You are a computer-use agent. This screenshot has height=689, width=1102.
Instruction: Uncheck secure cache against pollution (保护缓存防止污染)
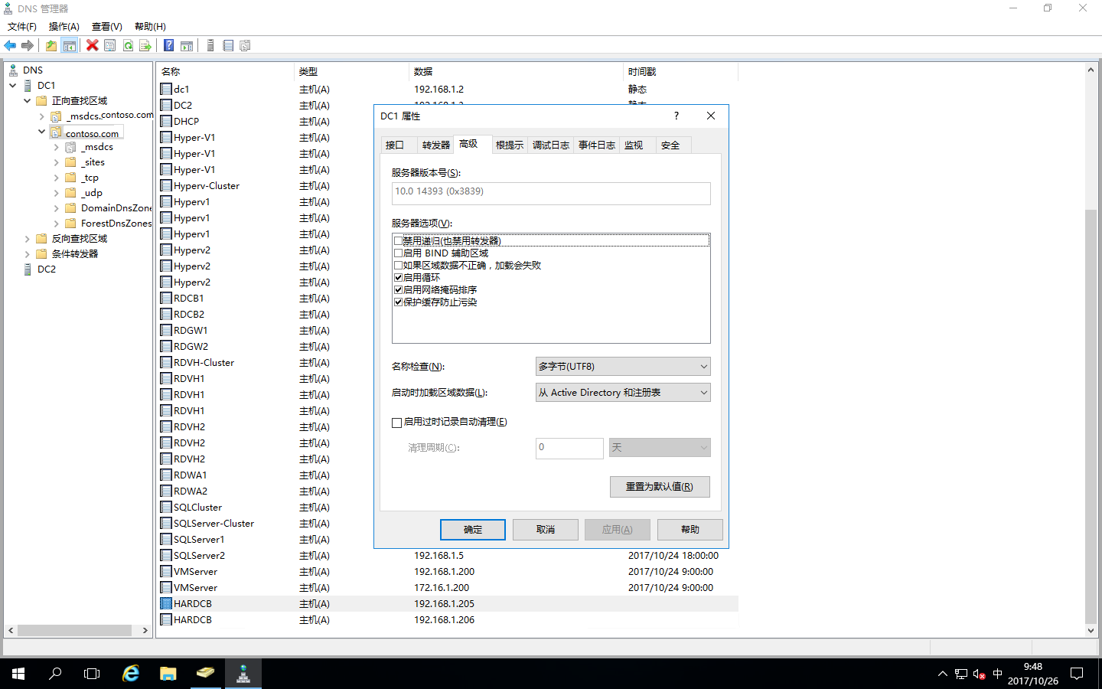click(398, 302)
